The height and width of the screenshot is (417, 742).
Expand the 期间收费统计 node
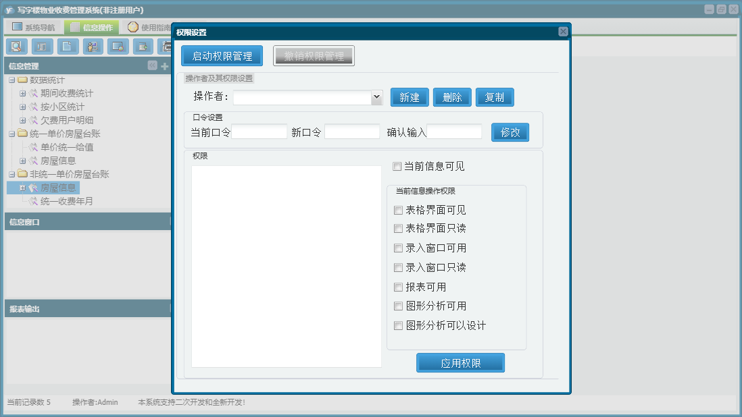(x=22, y=94)
